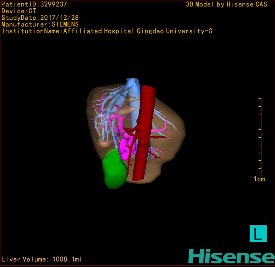Click the 3D Model by Hisense CAS text
Viewport: 275px width, 267px height.
tap(226, 4)
